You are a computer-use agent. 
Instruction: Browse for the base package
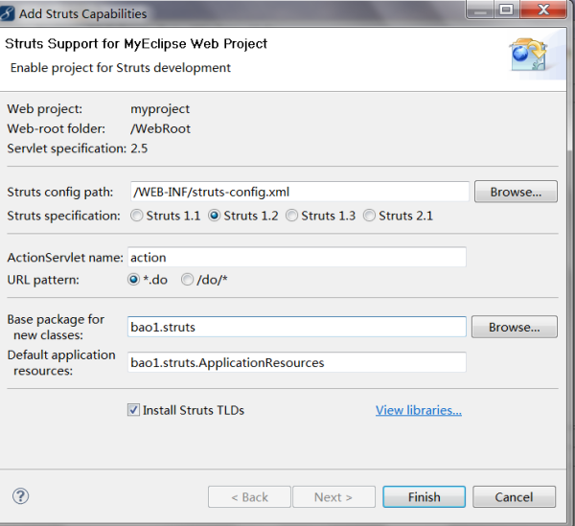(514, 327)
